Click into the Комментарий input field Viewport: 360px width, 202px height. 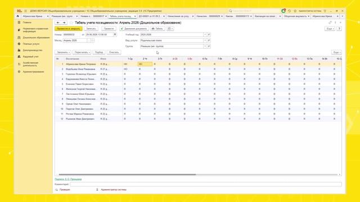tap(206, 184)
